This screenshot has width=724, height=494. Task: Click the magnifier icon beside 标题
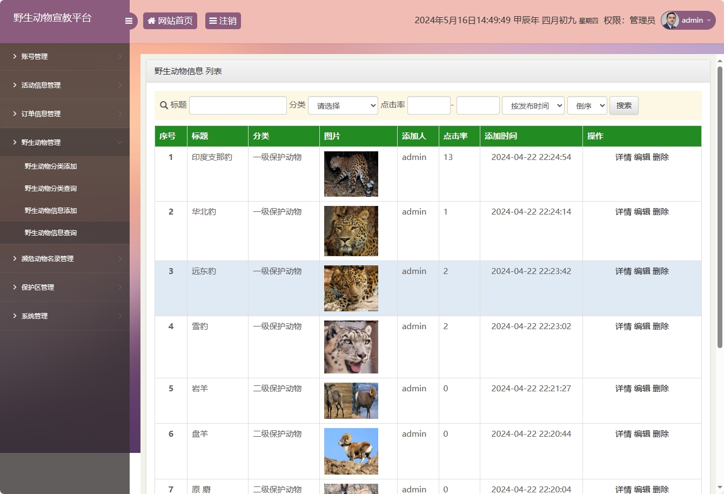coord(164,105)
